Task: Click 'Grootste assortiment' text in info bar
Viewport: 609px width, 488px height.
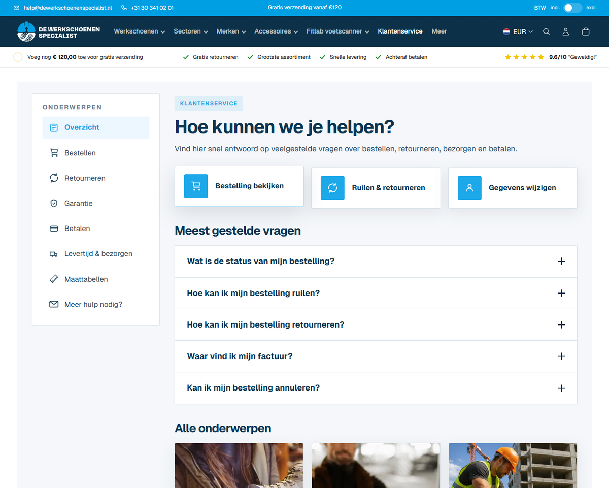Action: pyautogui.click(x=284, y=57)
